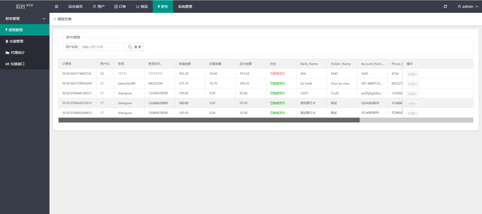482x214 pixels.
Task: Open 充值接口 exchange icon item
Action: click(25, 64)
